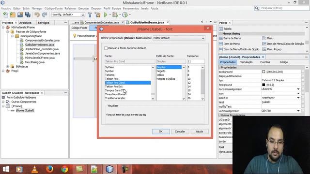Screen dimensions: 310x174
Task: Click the search magnifier icon
Action: [x=257, y=8]
